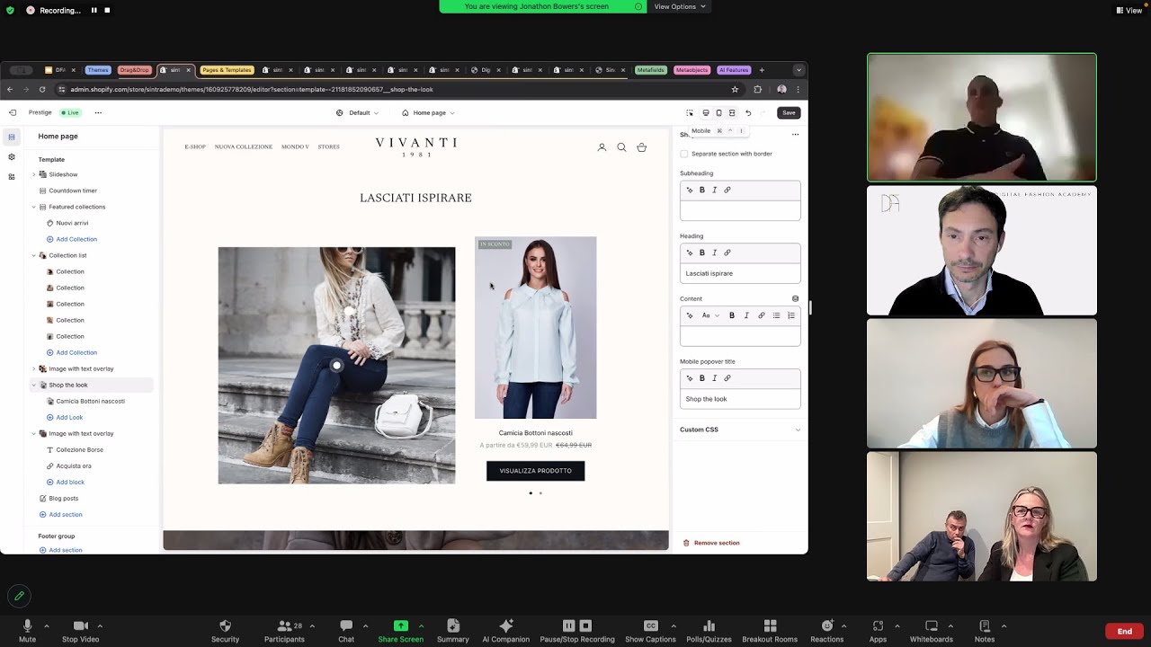
Task: Open the Home page template dropdown
Action: [428, 112]
